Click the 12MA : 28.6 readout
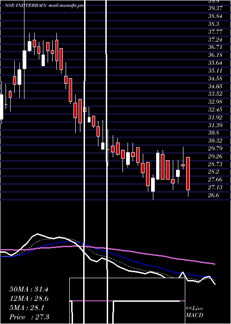The width and height of the screenshot is (231, 324). (x=29, y=299)
